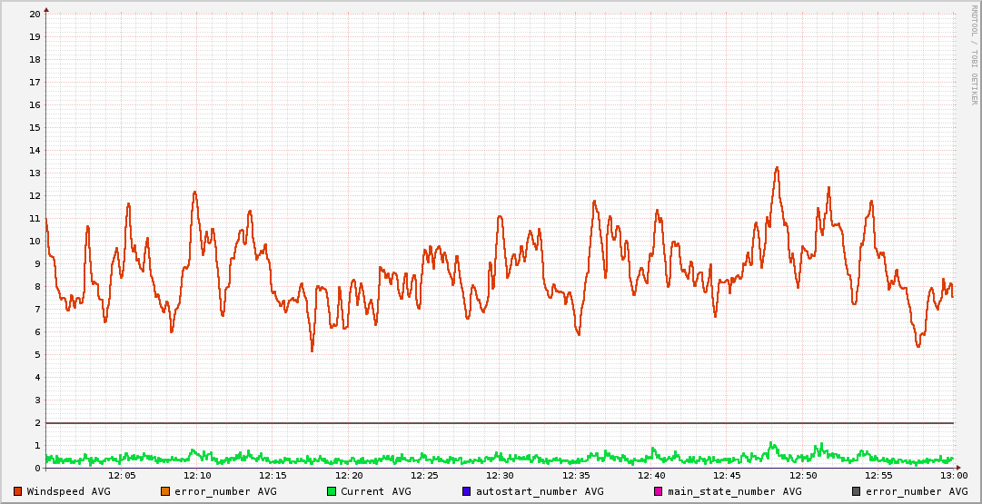
Task: Select the Windspeed AVG legend label
Action: click(68, 491)
